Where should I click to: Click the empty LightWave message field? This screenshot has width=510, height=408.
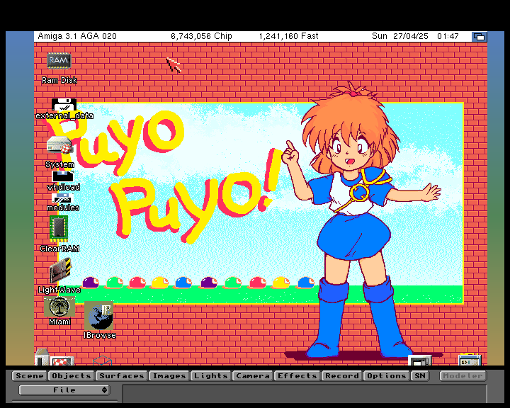[305, 394]
